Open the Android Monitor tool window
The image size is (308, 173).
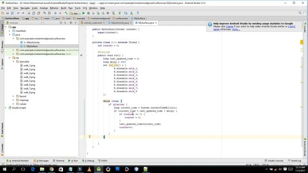(17, 161)
